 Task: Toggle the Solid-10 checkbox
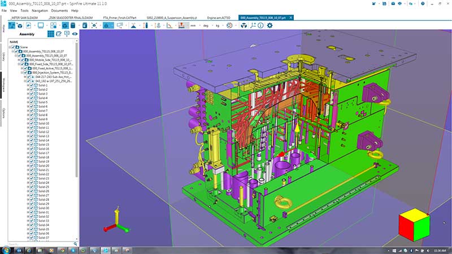pyautogui.click(x=32, y=123)
